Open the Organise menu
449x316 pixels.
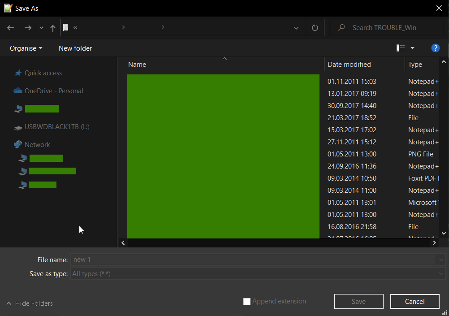[x=26, y=48]
